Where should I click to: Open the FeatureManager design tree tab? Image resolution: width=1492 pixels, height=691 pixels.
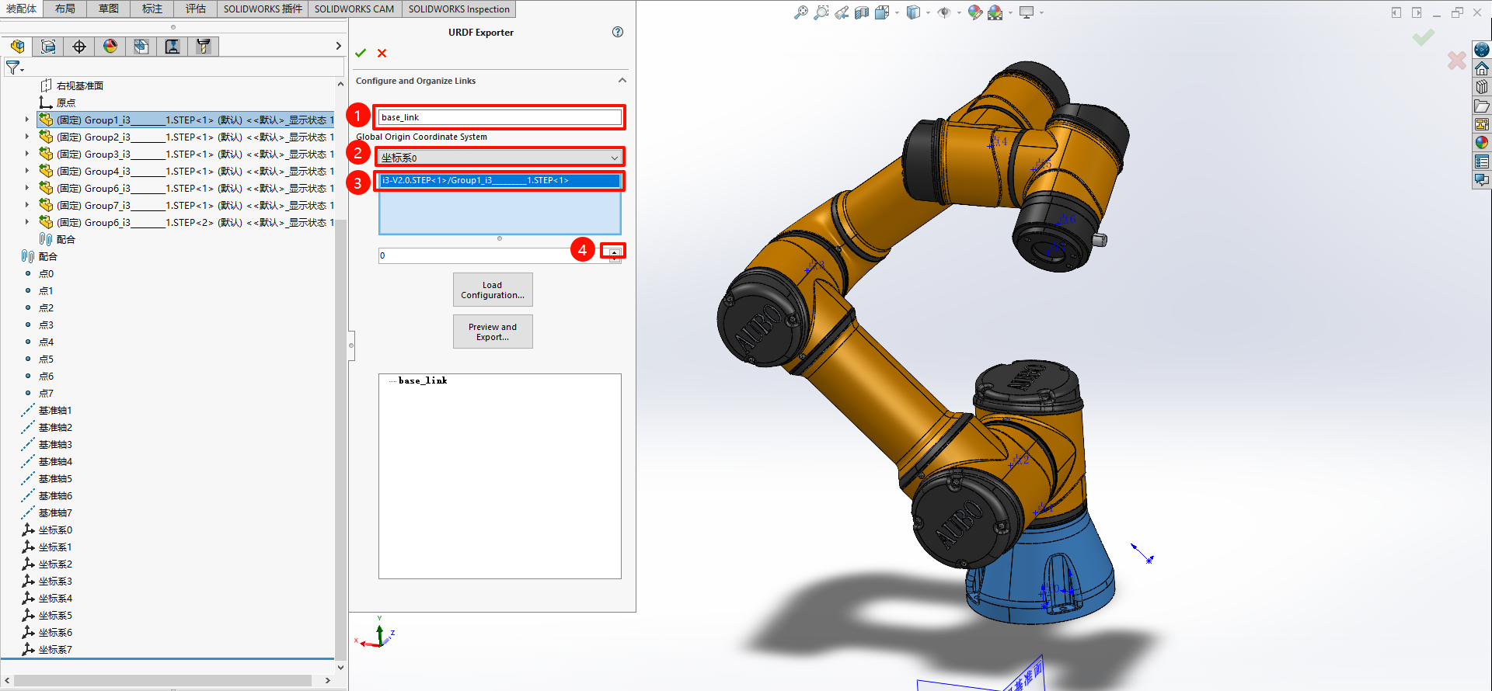point(17,47)
